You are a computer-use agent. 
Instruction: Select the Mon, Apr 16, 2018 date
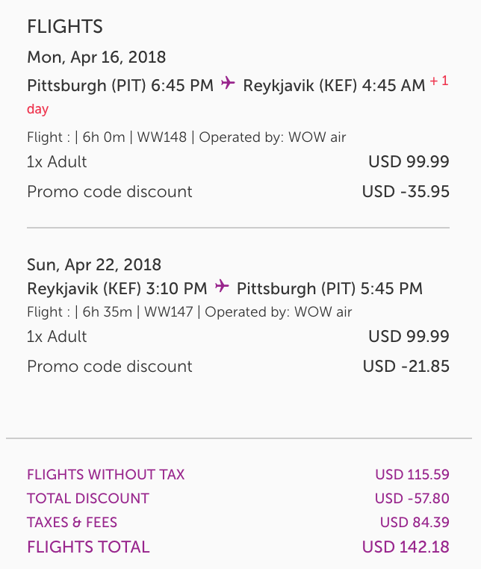[96, 57]
